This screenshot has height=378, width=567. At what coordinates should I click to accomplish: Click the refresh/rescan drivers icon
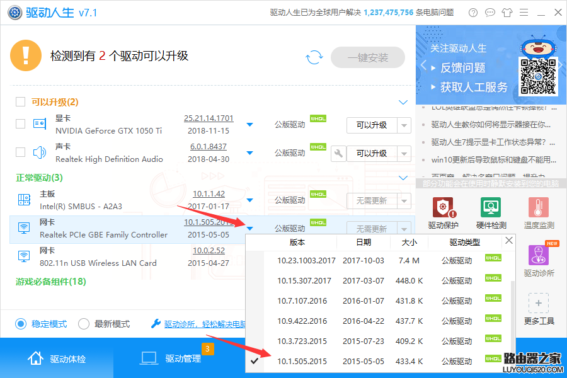[x=314, y=57]
